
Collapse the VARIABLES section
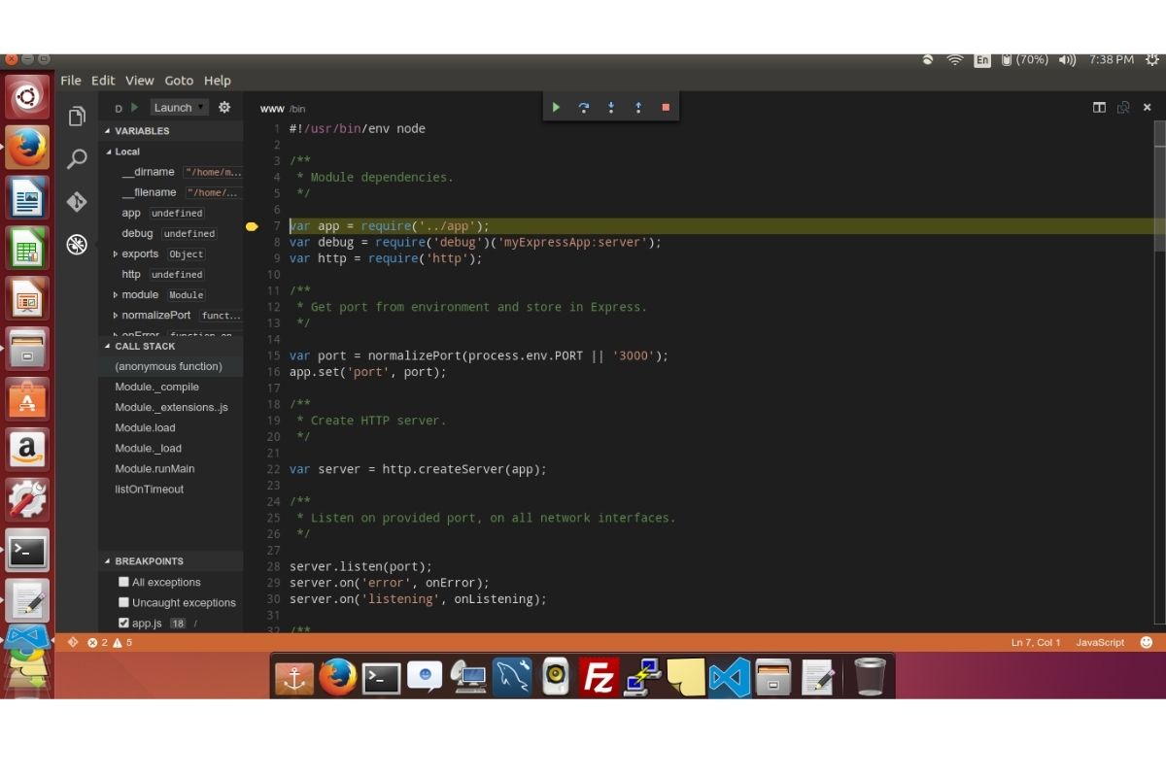tap(171, 130)
